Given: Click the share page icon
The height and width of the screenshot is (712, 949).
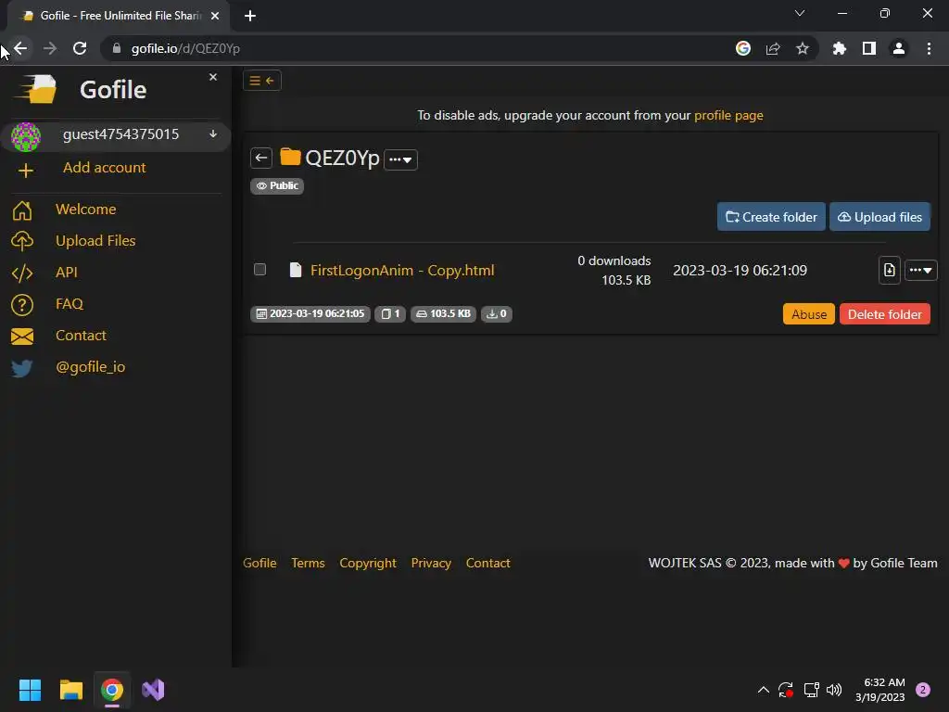Looking at the screenshot, I should click(x=773, y=48).
